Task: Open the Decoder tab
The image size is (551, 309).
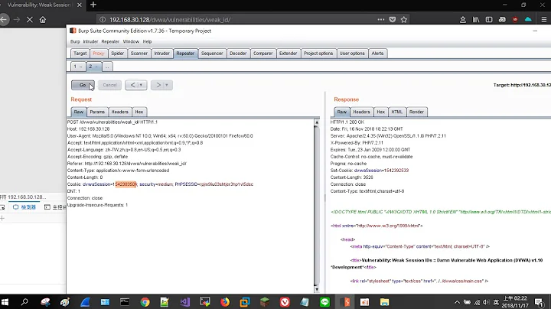Action: pos(238,54)
